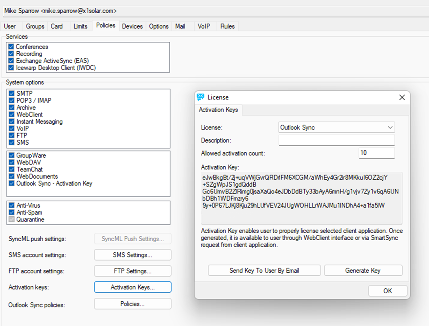Toggle the TeamChat checkbox
Viewport: 429px width, 326px height.
(x=12, y=170)
